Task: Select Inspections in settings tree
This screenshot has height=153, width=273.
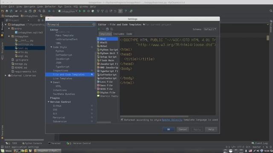Action: click(61, 71)
